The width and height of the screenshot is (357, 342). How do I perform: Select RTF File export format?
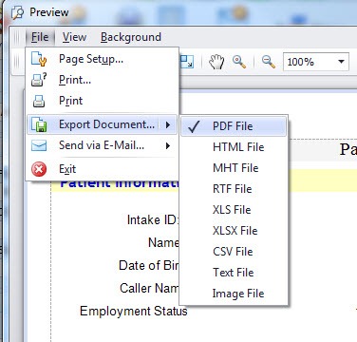[x=234, y=189]
